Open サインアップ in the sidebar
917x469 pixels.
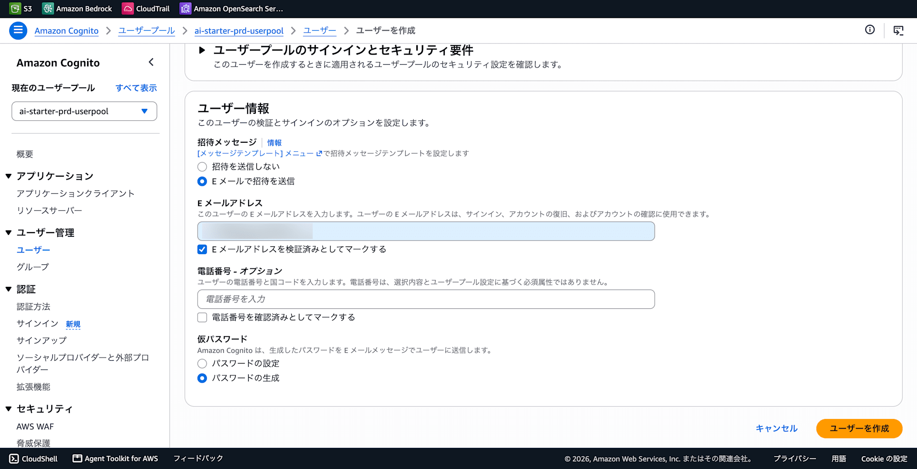coord(42,341)
